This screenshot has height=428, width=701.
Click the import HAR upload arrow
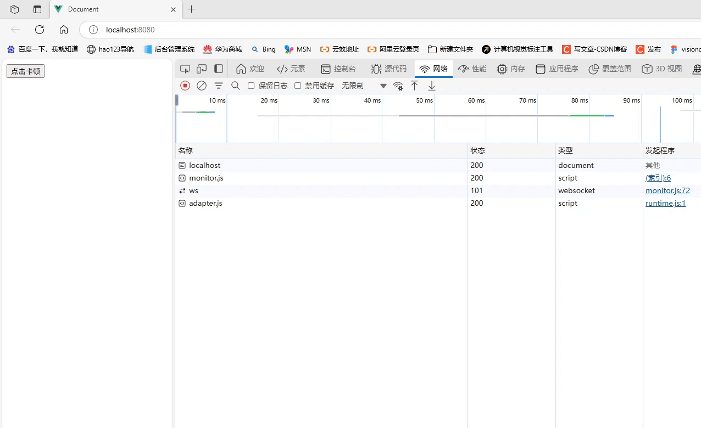[x=415, y=86]
